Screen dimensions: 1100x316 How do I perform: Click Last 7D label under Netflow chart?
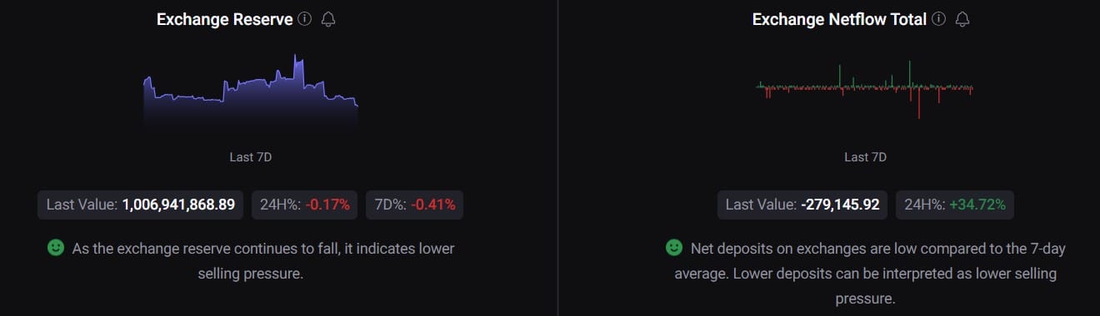pos(866,156)
